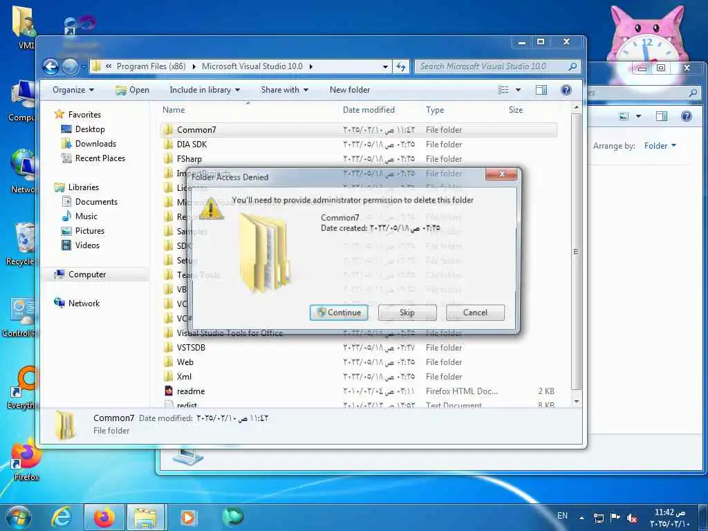The width and height of the screenshot is (708, 531).
Task: Sort by the Name column header
Action: coord(174,110)
